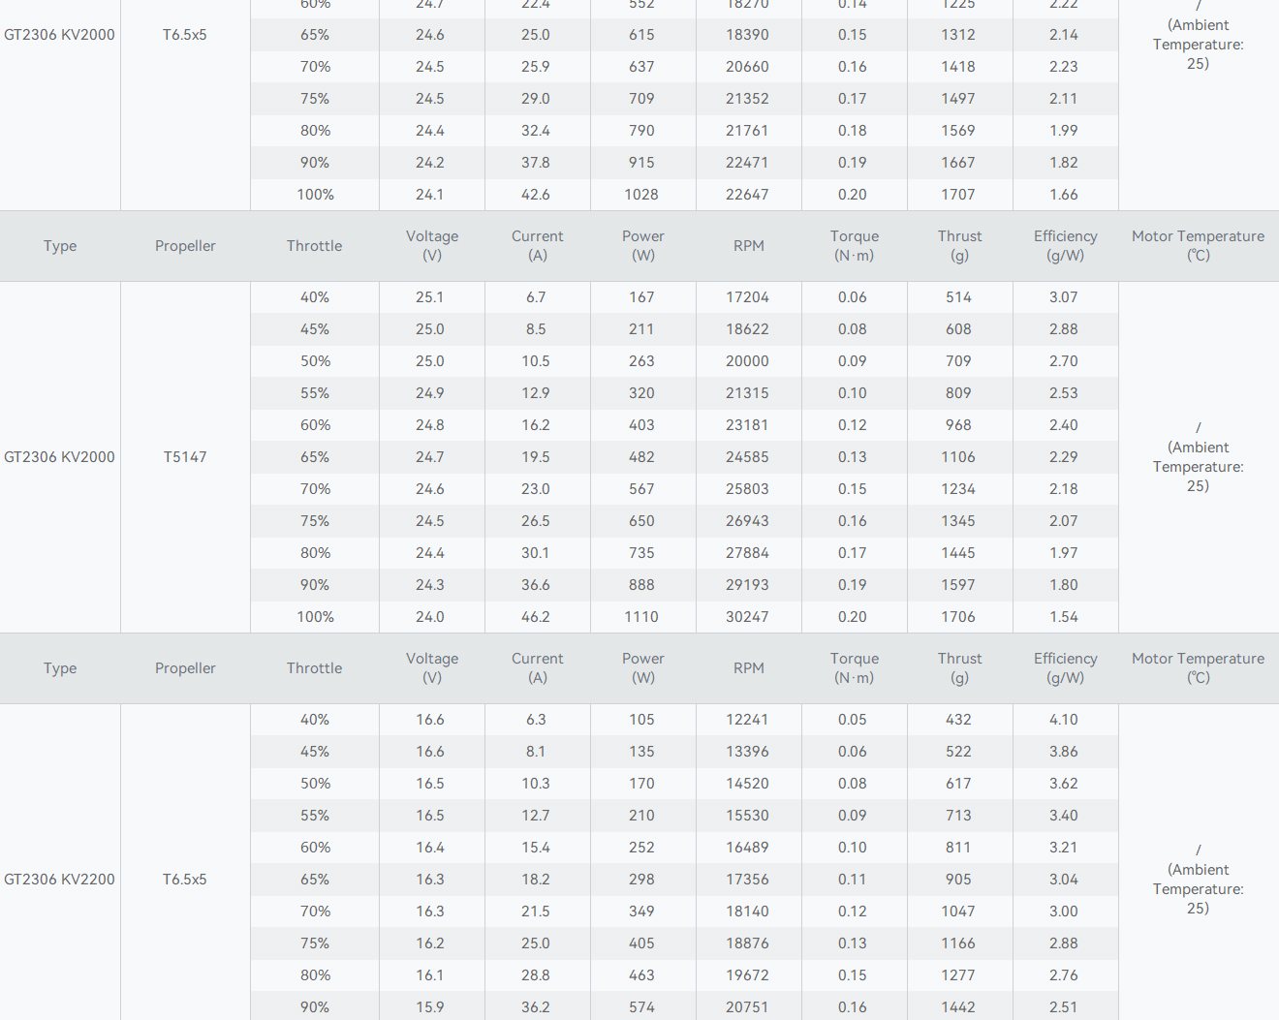Select the T5147 propeller cell
Viewport: 1279px width, 1020px height.
[185, 457]
